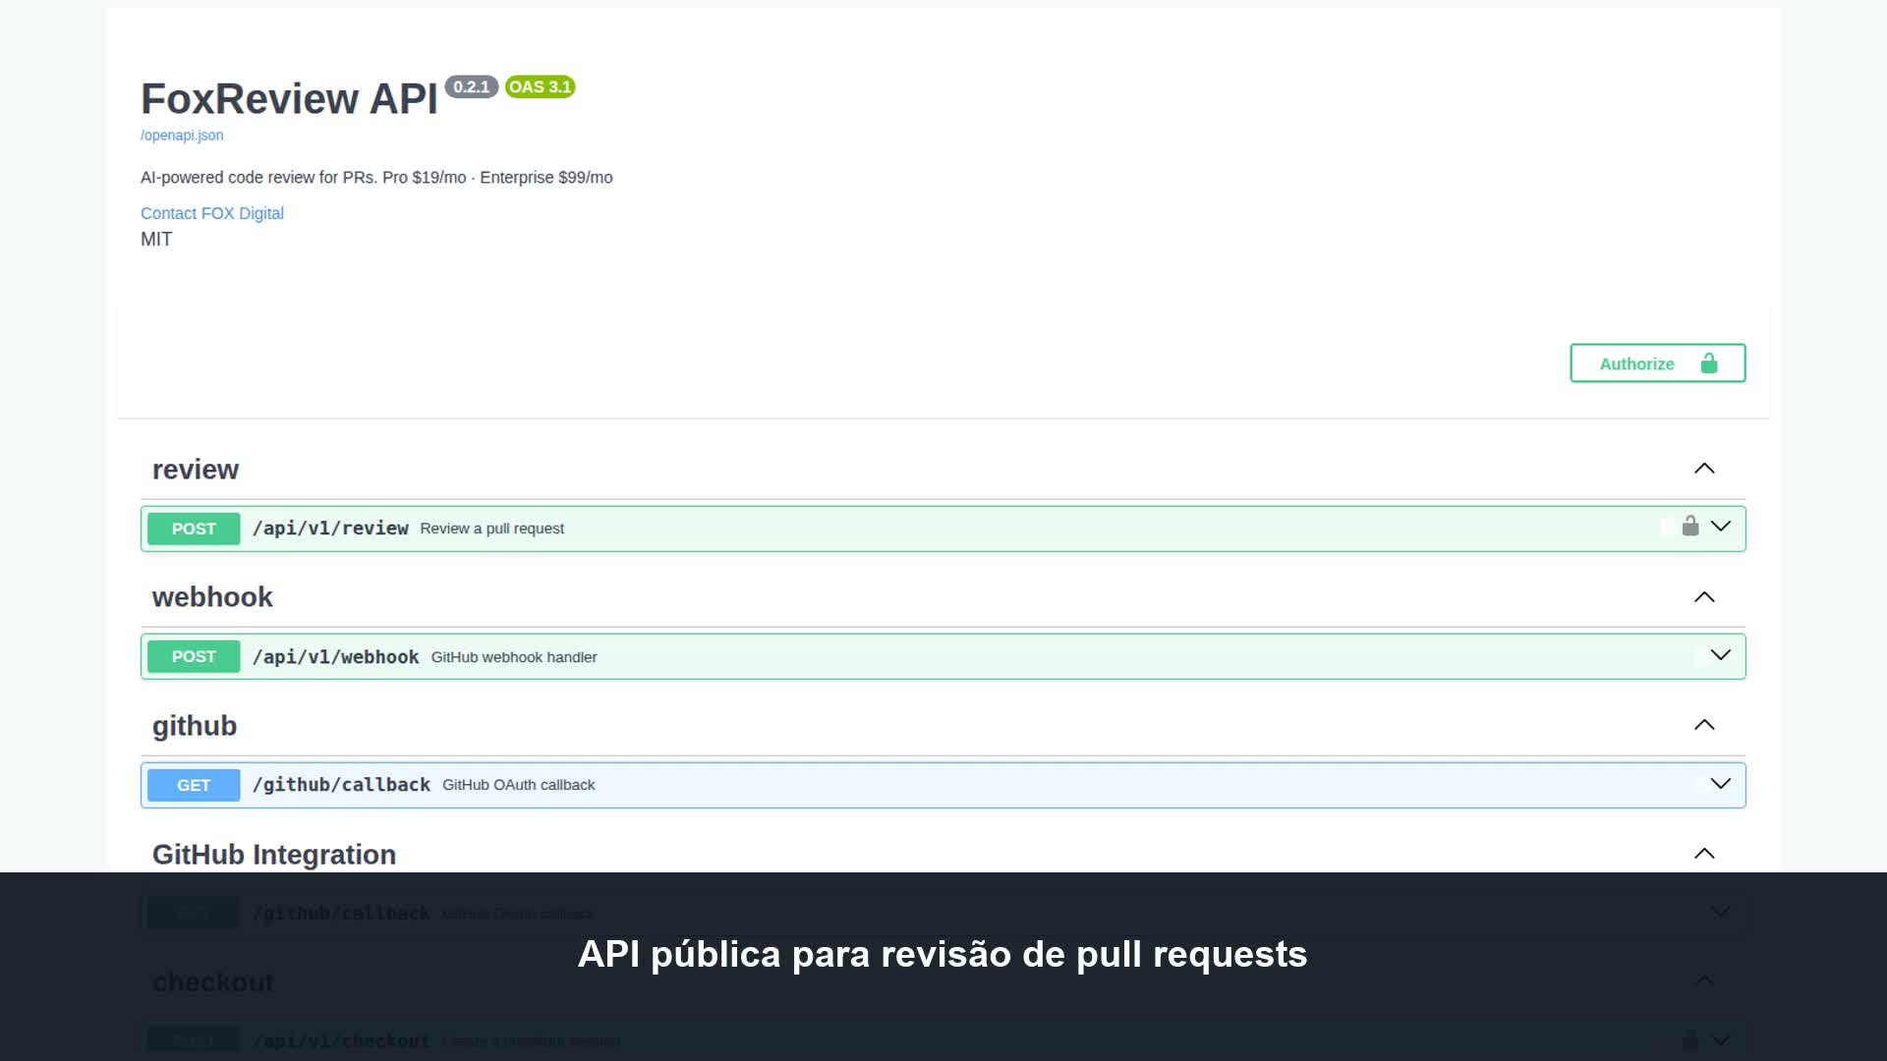Collapse the webhook section with its chevron
Image resolution: width=1887 pixels, height=1061 pixels.
coord(1704,597)
